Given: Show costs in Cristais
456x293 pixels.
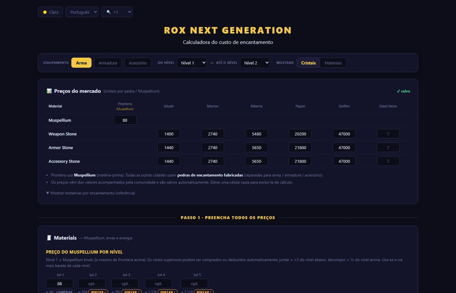Looking at the screenshot, I should [308, 63].
